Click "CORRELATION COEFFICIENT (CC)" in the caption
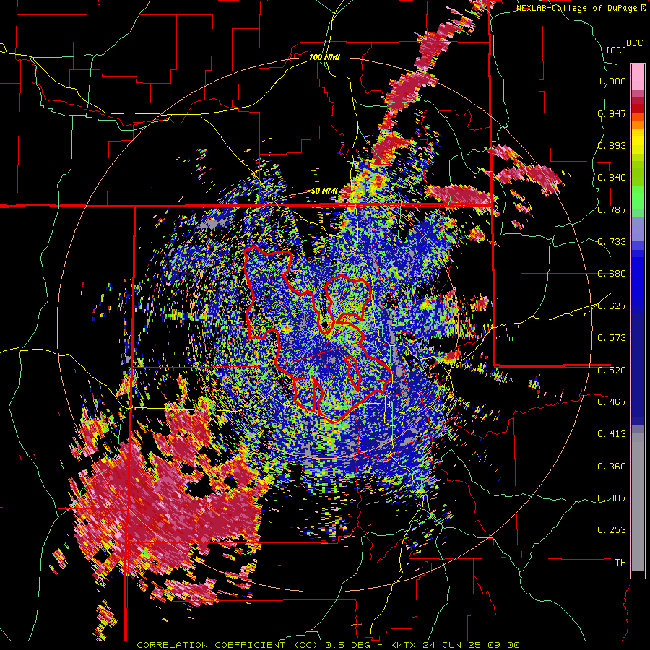650x650 pixels. click(x=227, y=645)
